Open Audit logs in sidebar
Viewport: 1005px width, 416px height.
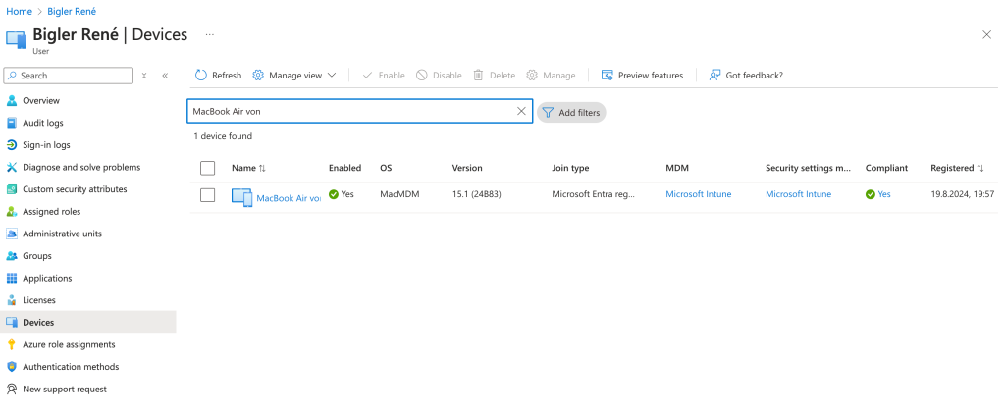[42, 123]
